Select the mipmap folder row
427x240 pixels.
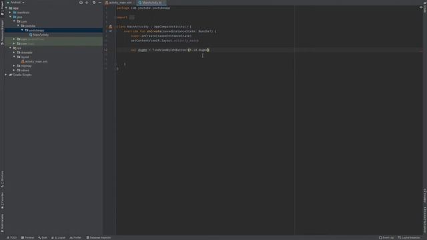(53, 66)
